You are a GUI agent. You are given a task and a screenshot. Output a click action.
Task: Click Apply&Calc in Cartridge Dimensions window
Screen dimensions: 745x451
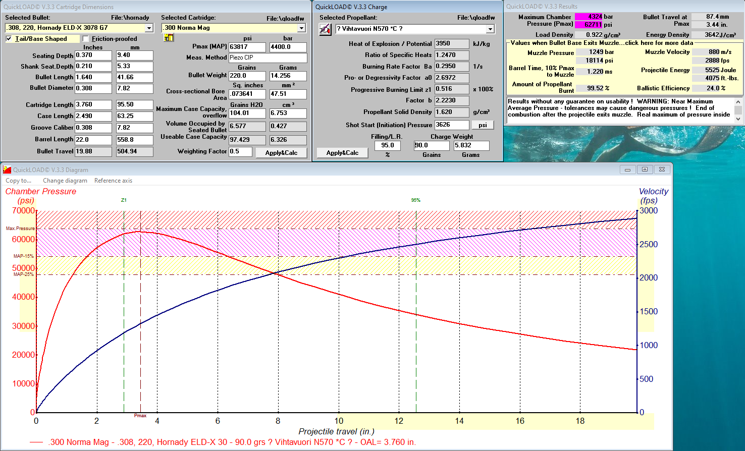(x=281, y=153)
